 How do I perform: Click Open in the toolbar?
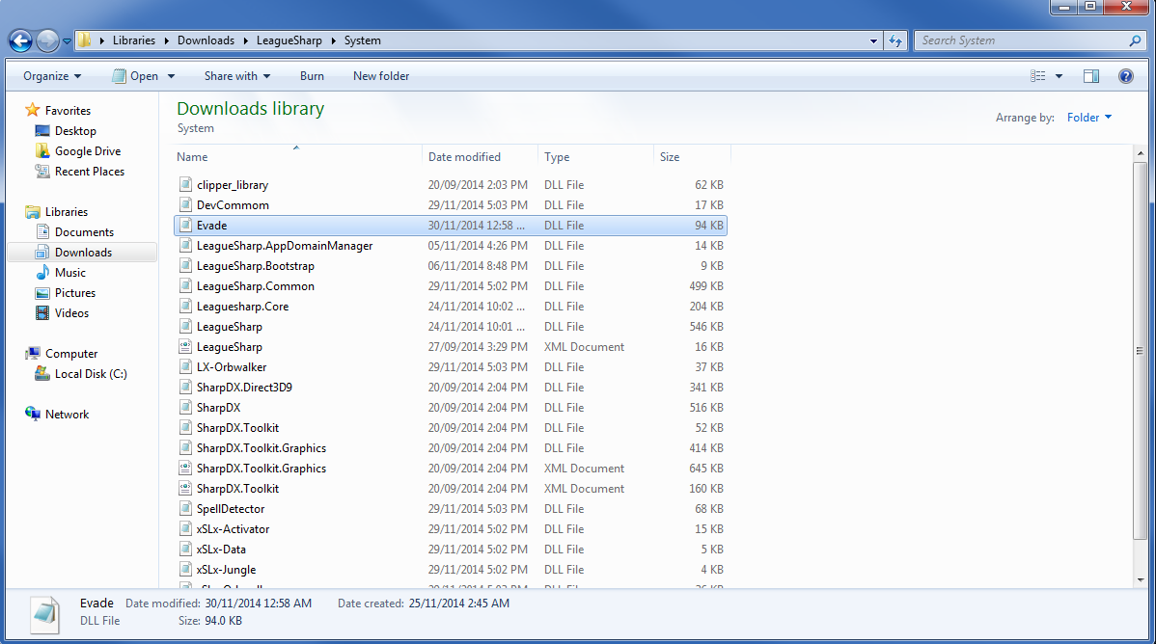click(x=136, y=76)
